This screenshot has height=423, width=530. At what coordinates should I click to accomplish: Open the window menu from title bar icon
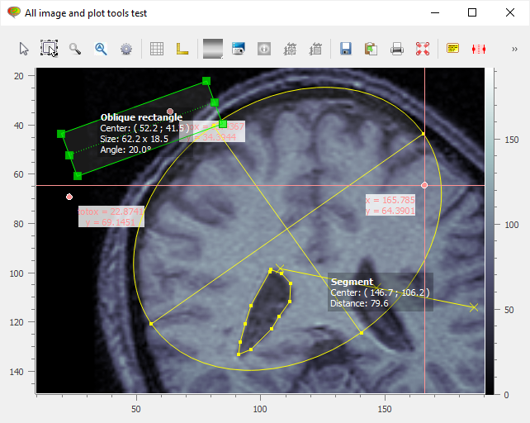(13, 12)
